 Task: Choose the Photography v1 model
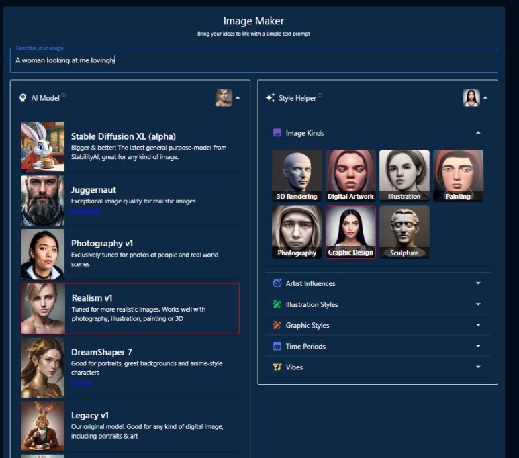click(130, 254)
